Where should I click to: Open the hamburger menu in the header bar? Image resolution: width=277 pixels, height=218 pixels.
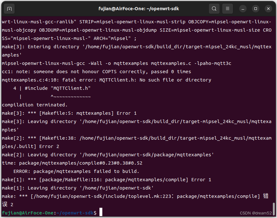[x=227, y=9]
